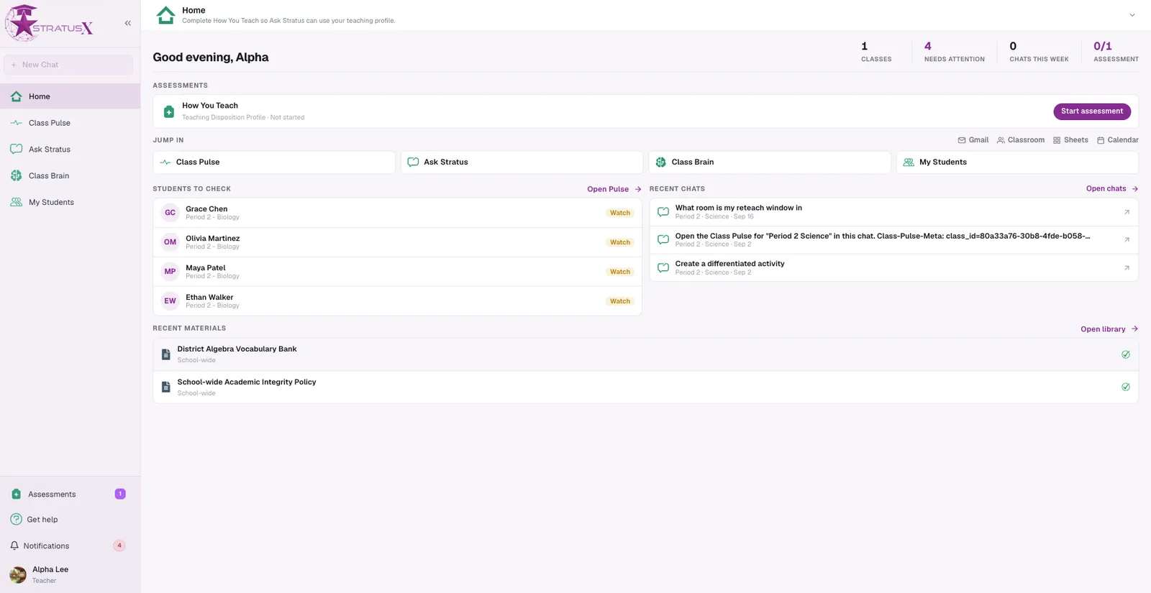Click the Home icon in the page header
1151x593 pixels.
(x=166, y=15)
